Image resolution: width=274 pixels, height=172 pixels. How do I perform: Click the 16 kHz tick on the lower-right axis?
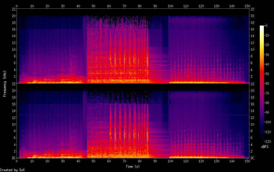coord(252,104)
